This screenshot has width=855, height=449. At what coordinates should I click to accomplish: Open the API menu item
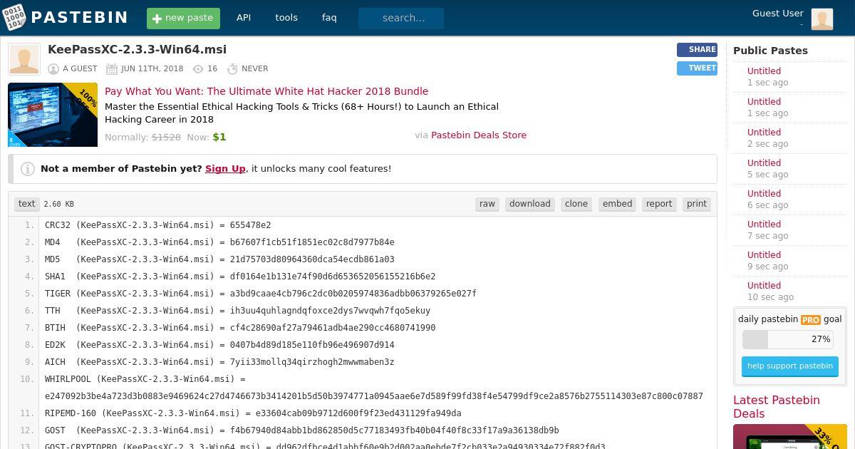coord(244,18)
